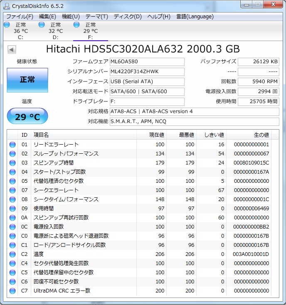Select the 代替処理済のセクタ数 row name
This screenshot has height=305, width=286.
(59, 181)
